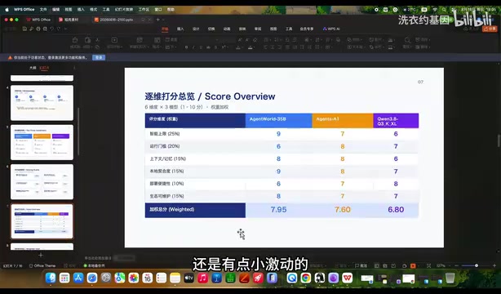Click the Agents-A1 column header
The height and width of the screenshot is (294, 501).
point(343,121)
